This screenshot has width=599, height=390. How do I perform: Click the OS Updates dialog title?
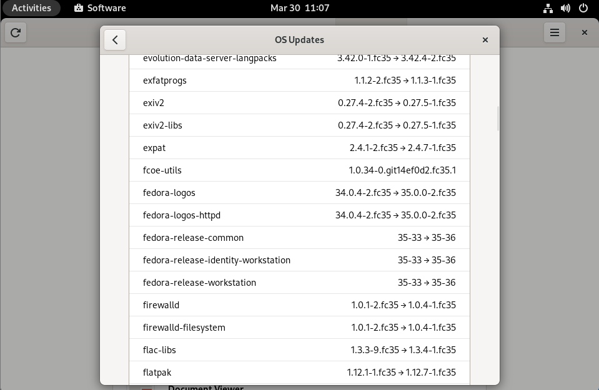click(x=300, y=40)
